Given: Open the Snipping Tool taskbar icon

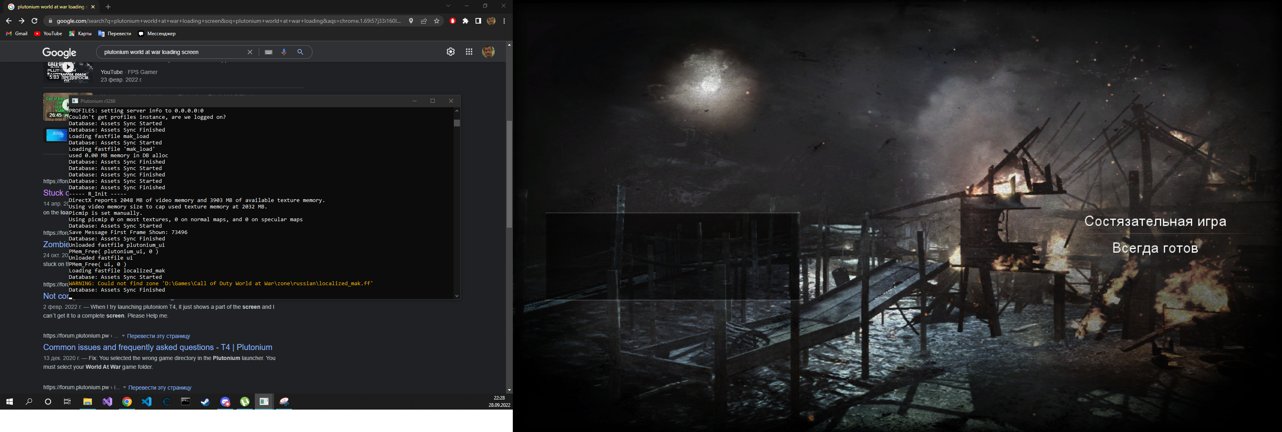Looking at the screenshot, I should pyautogui.click(x=284, y=402).
